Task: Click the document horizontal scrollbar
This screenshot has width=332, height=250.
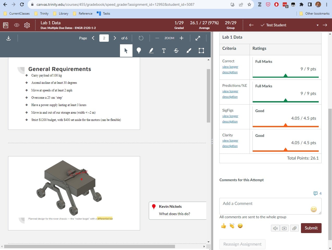Action: (x=89, y=246)
